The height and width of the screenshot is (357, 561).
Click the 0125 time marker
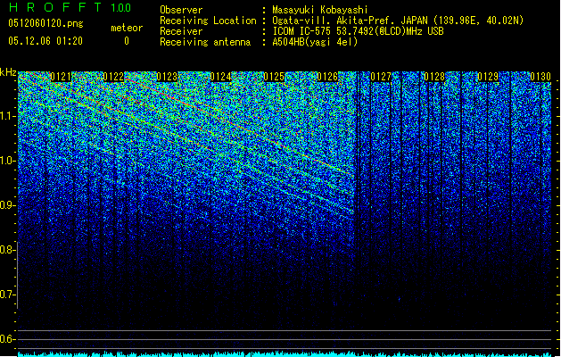274,77
